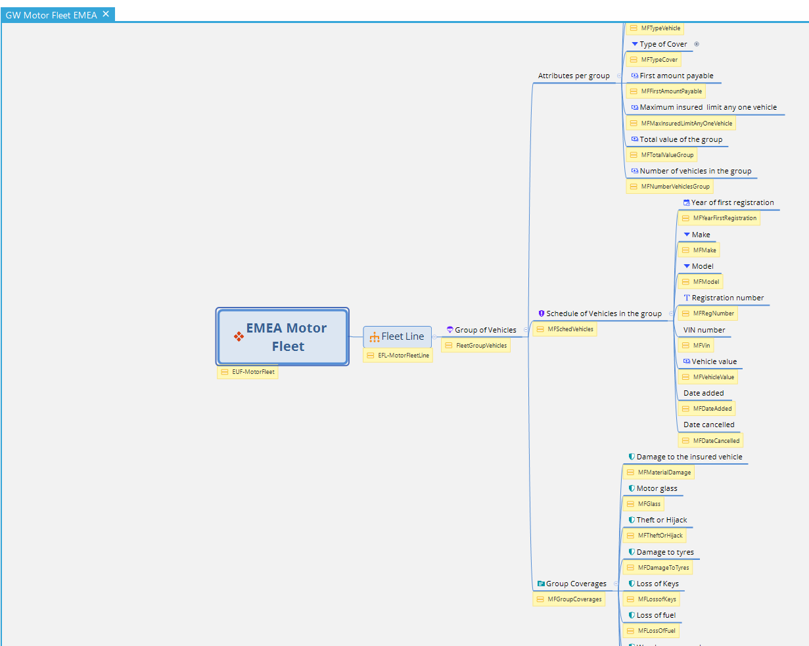Click the Group of Vehicles parachute icon
The height and width of the screenshot is (646, 809).
[450, 330]
